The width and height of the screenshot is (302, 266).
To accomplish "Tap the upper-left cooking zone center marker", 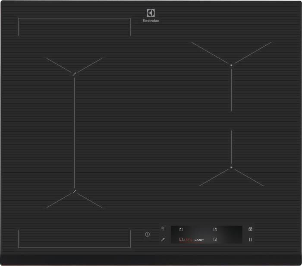I will (x=74, y=74).
